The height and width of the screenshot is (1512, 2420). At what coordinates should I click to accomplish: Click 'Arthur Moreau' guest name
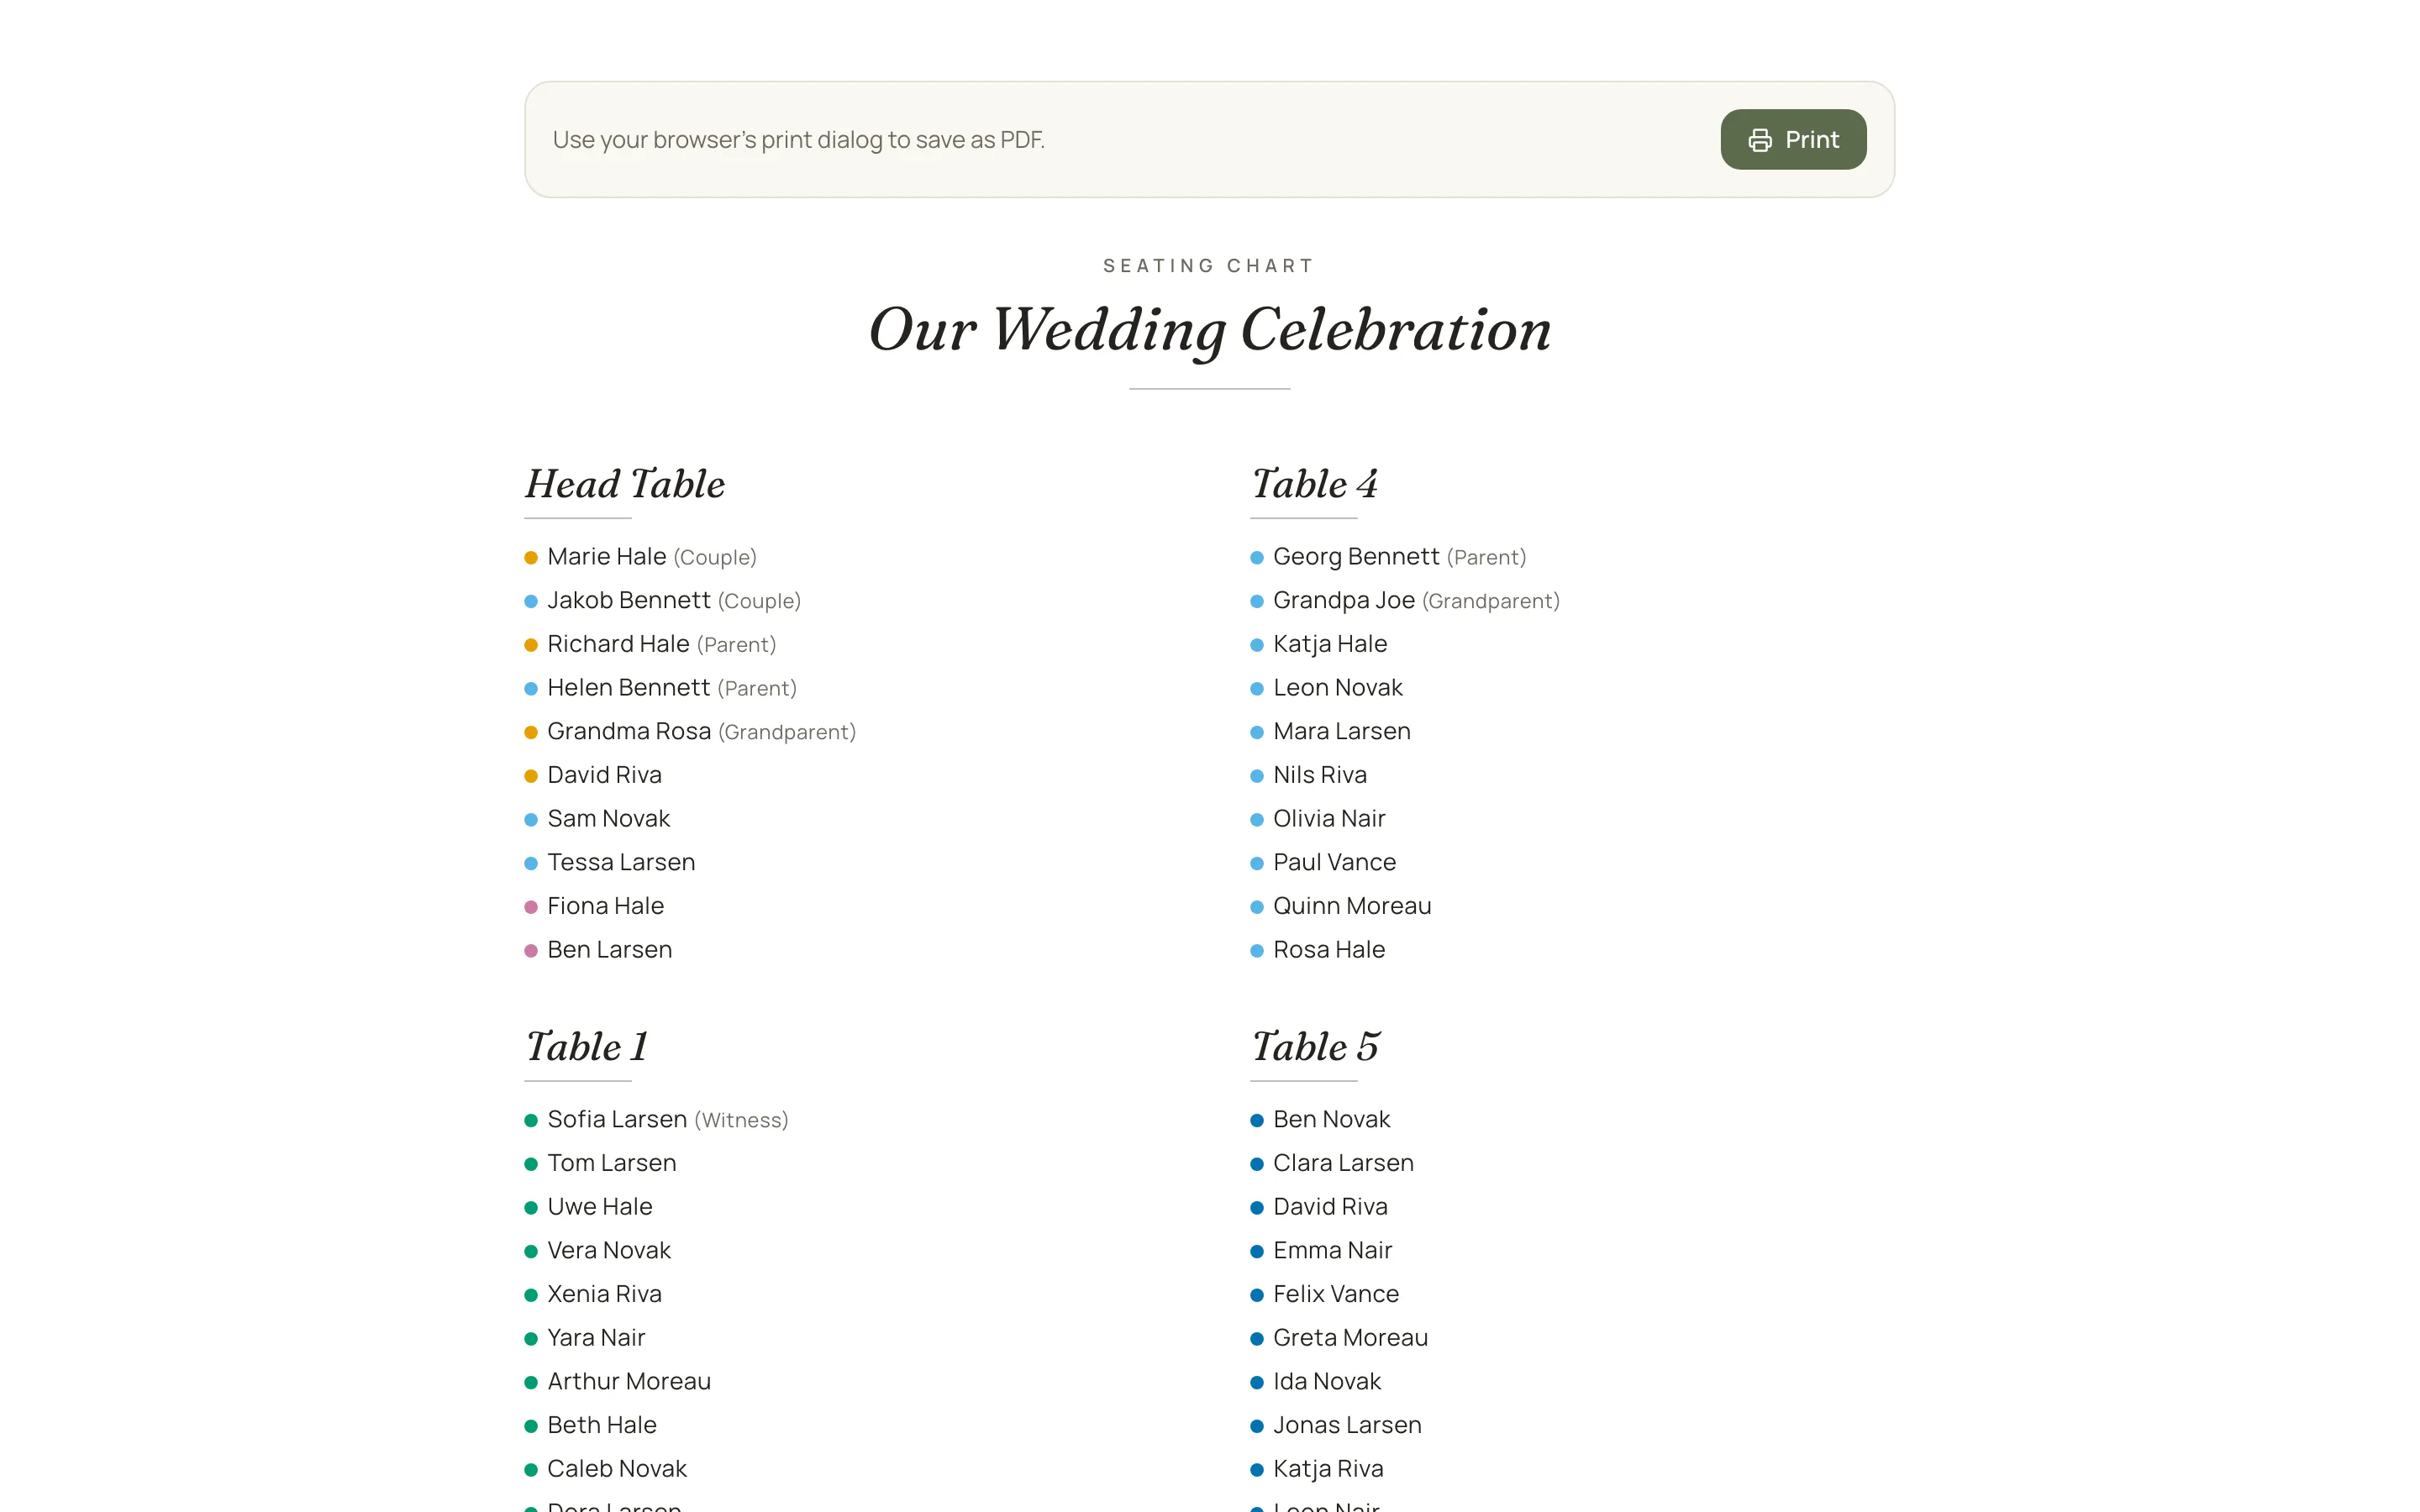629,1382
